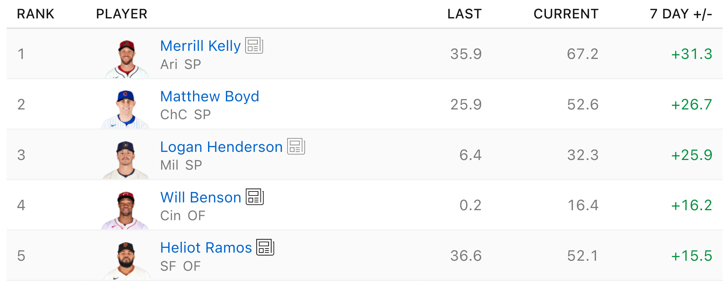Open Heliot Ramos's player news icon
723x281 pixels.
pos(265,247)
